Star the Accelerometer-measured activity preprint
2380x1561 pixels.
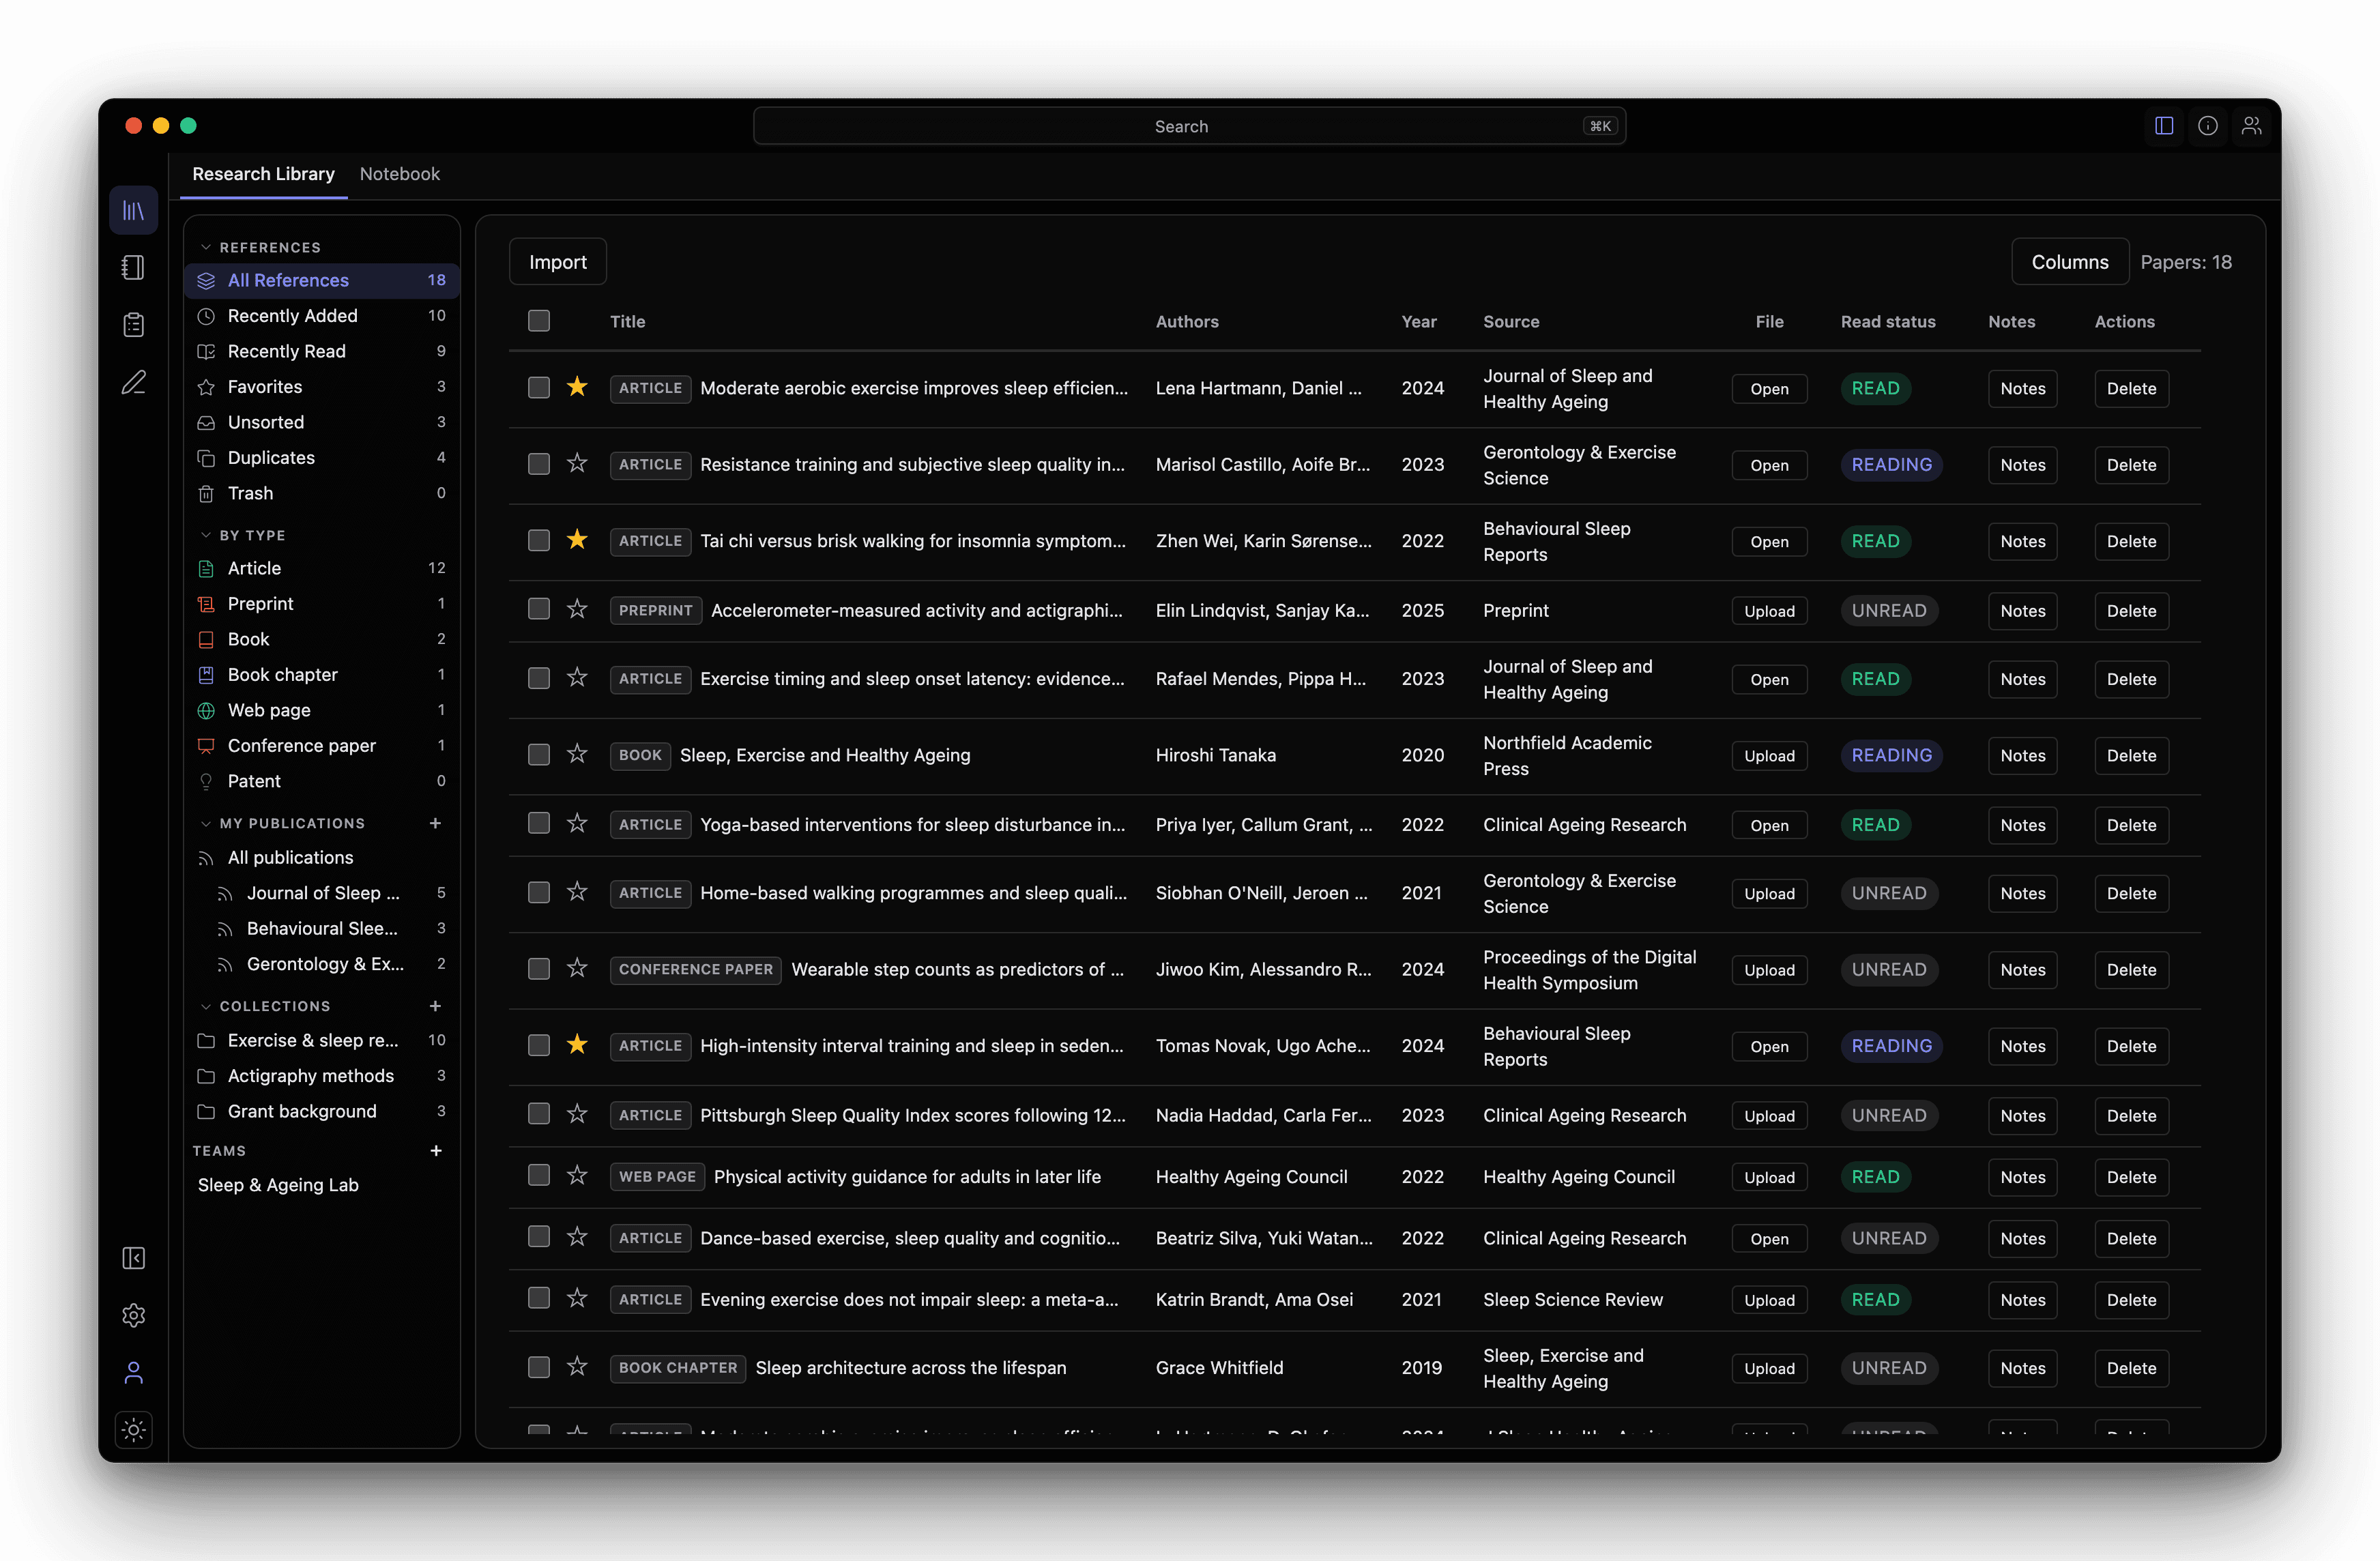point(577,609)
